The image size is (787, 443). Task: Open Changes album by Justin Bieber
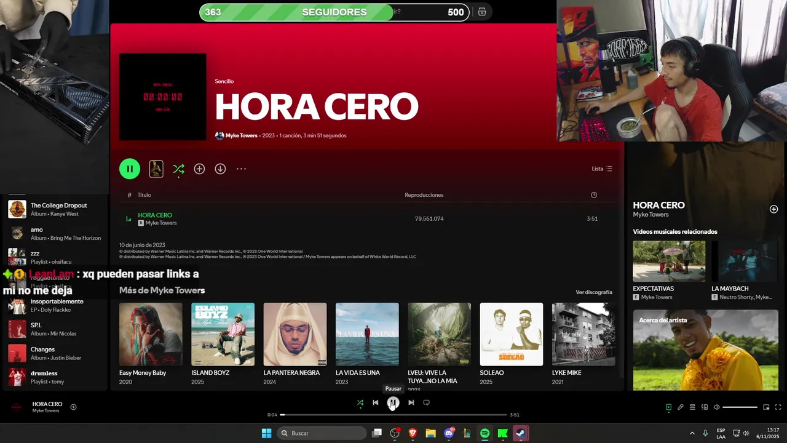[x=55, y=353]
